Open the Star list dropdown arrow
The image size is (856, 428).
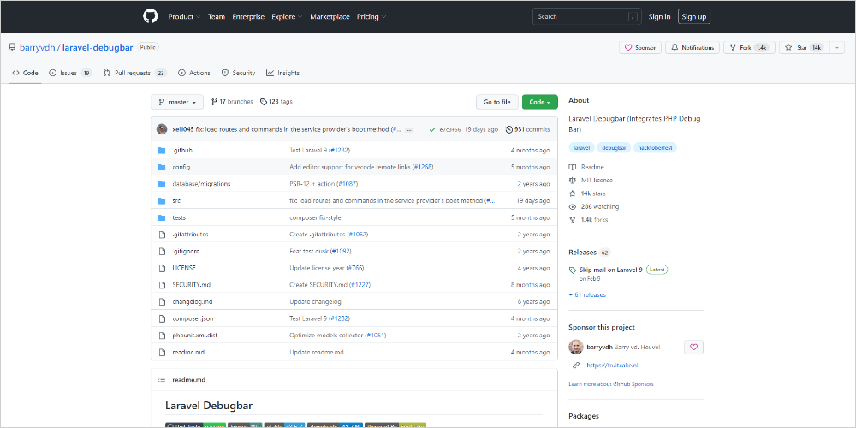click(x=836, y=47)
